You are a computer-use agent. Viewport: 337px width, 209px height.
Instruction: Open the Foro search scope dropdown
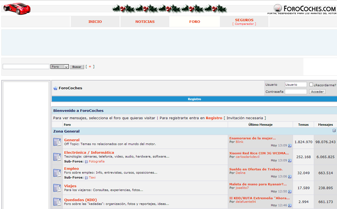pyautogui.click(x=60, y=67)
